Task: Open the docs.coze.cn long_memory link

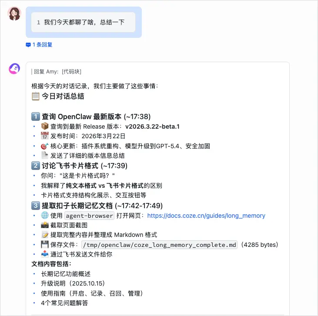Action: click(x=206, y=216)
